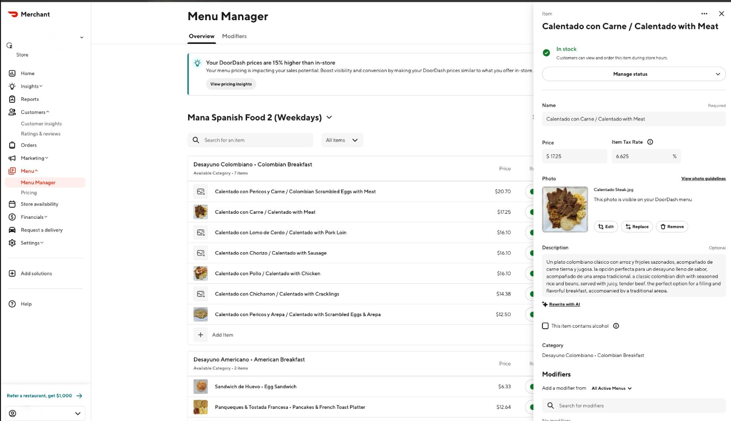731x421 pixels.
Task: Click the Price input field showing $17.25
Action: (x=575, y=156)
